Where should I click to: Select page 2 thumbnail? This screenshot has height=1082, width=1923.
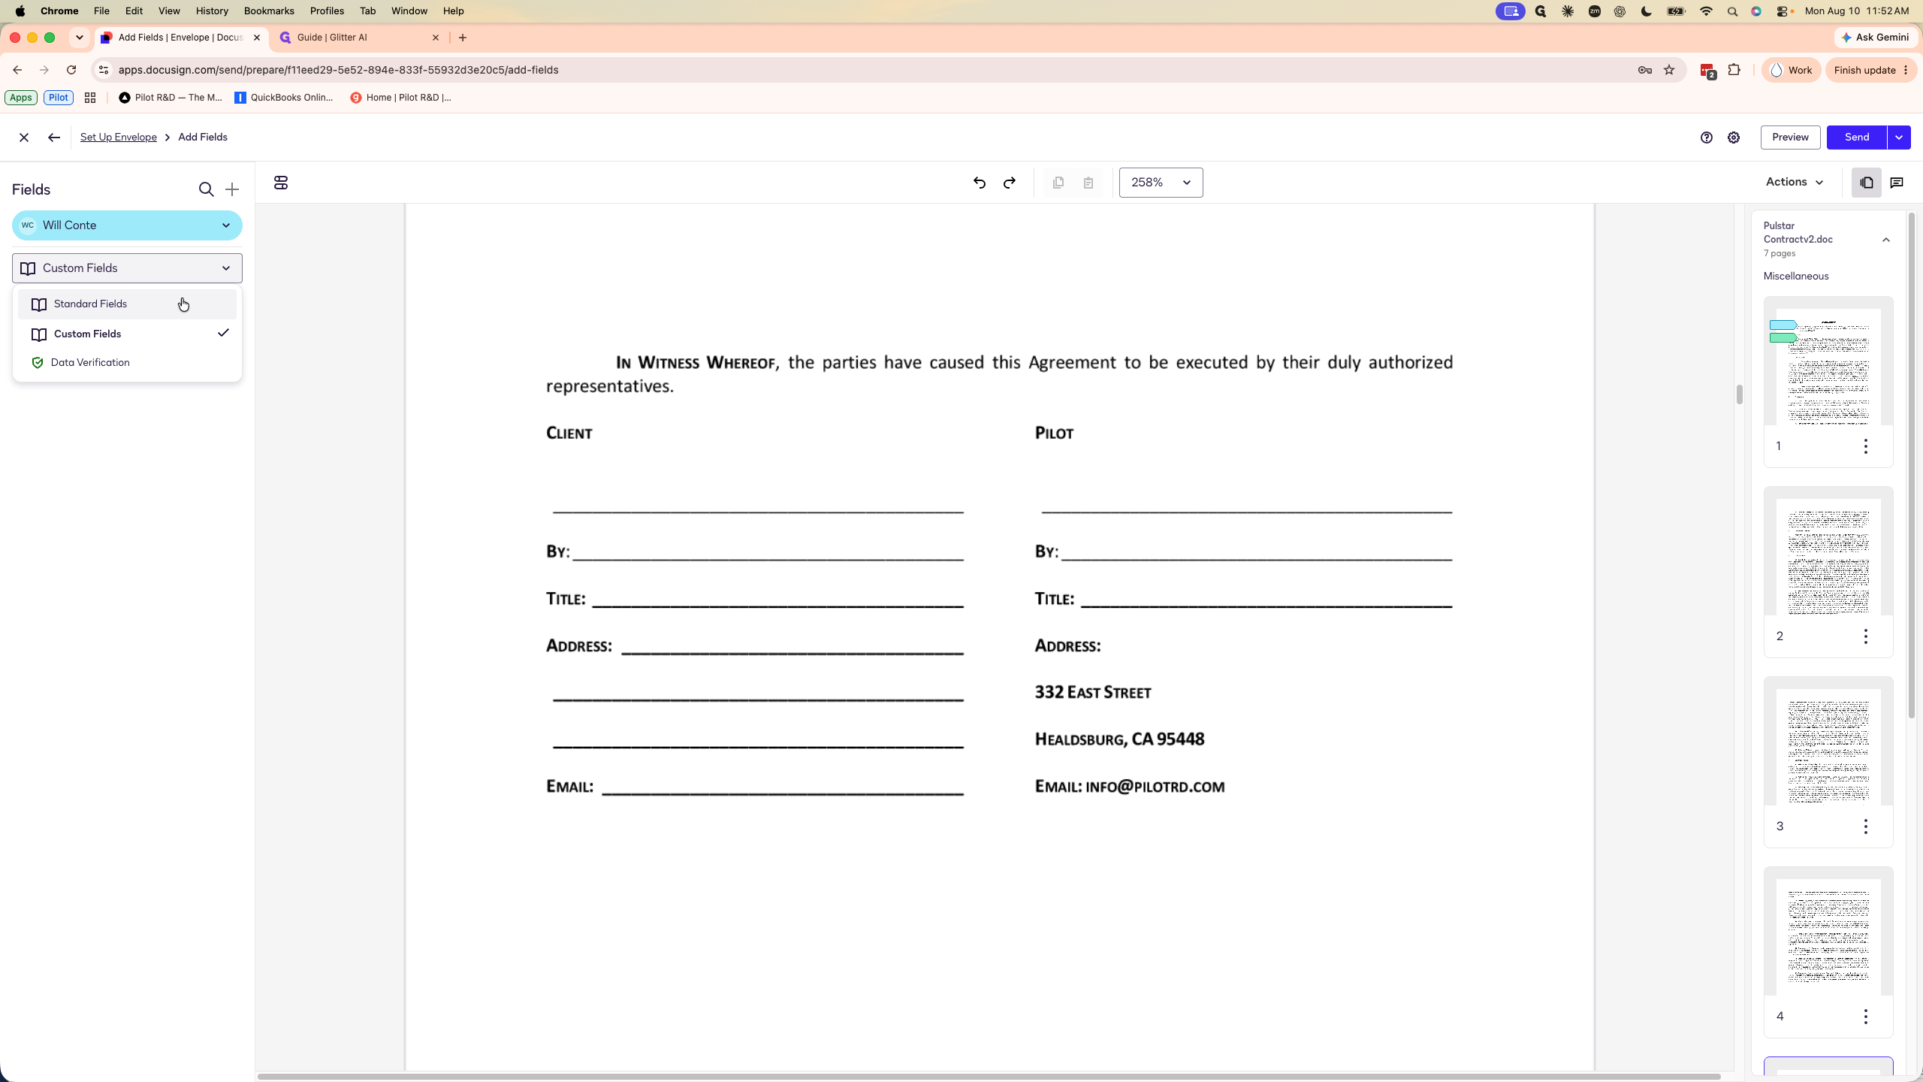[x=1828, y=557]
